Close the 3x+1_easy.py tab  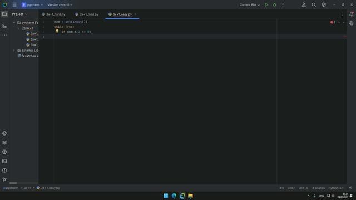(136, 14)
